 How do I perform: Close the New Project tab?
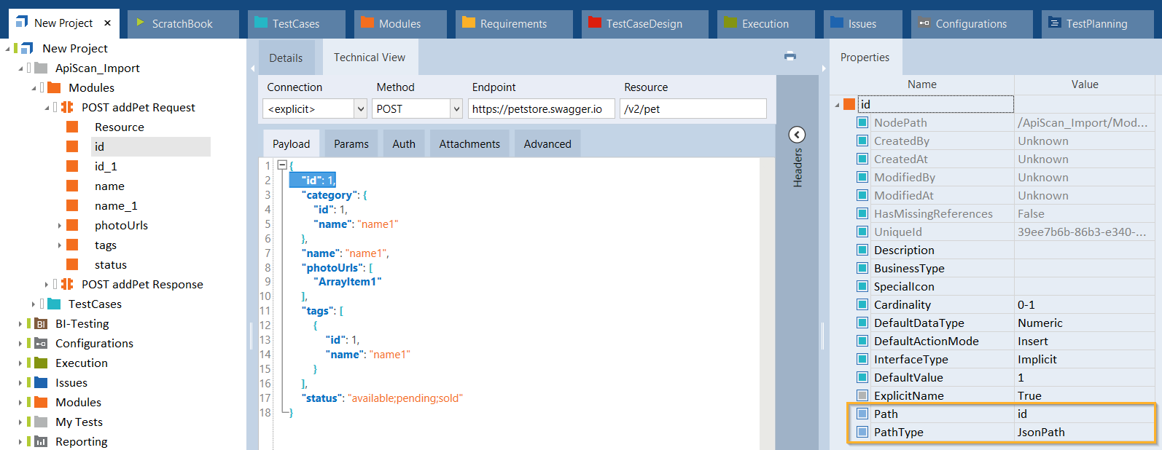click(108, 23)
